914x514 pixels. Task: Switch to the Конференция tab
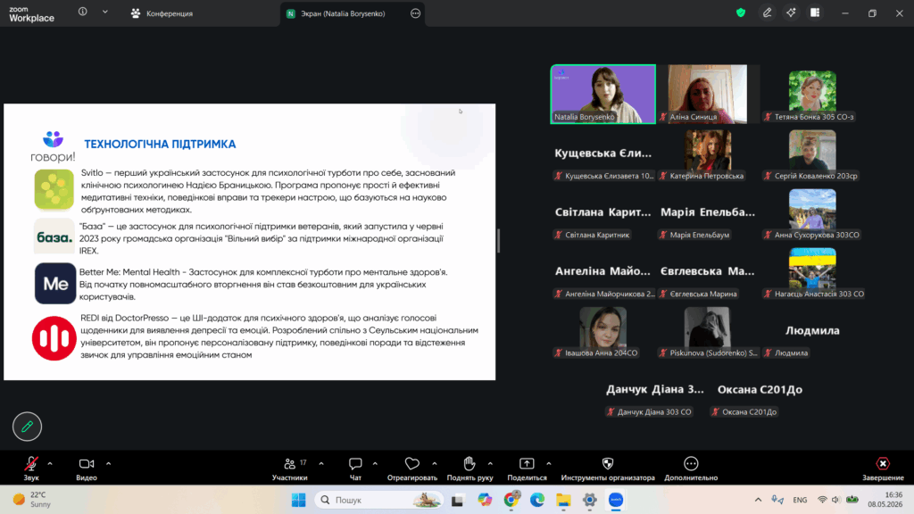[x=162, y=13]
